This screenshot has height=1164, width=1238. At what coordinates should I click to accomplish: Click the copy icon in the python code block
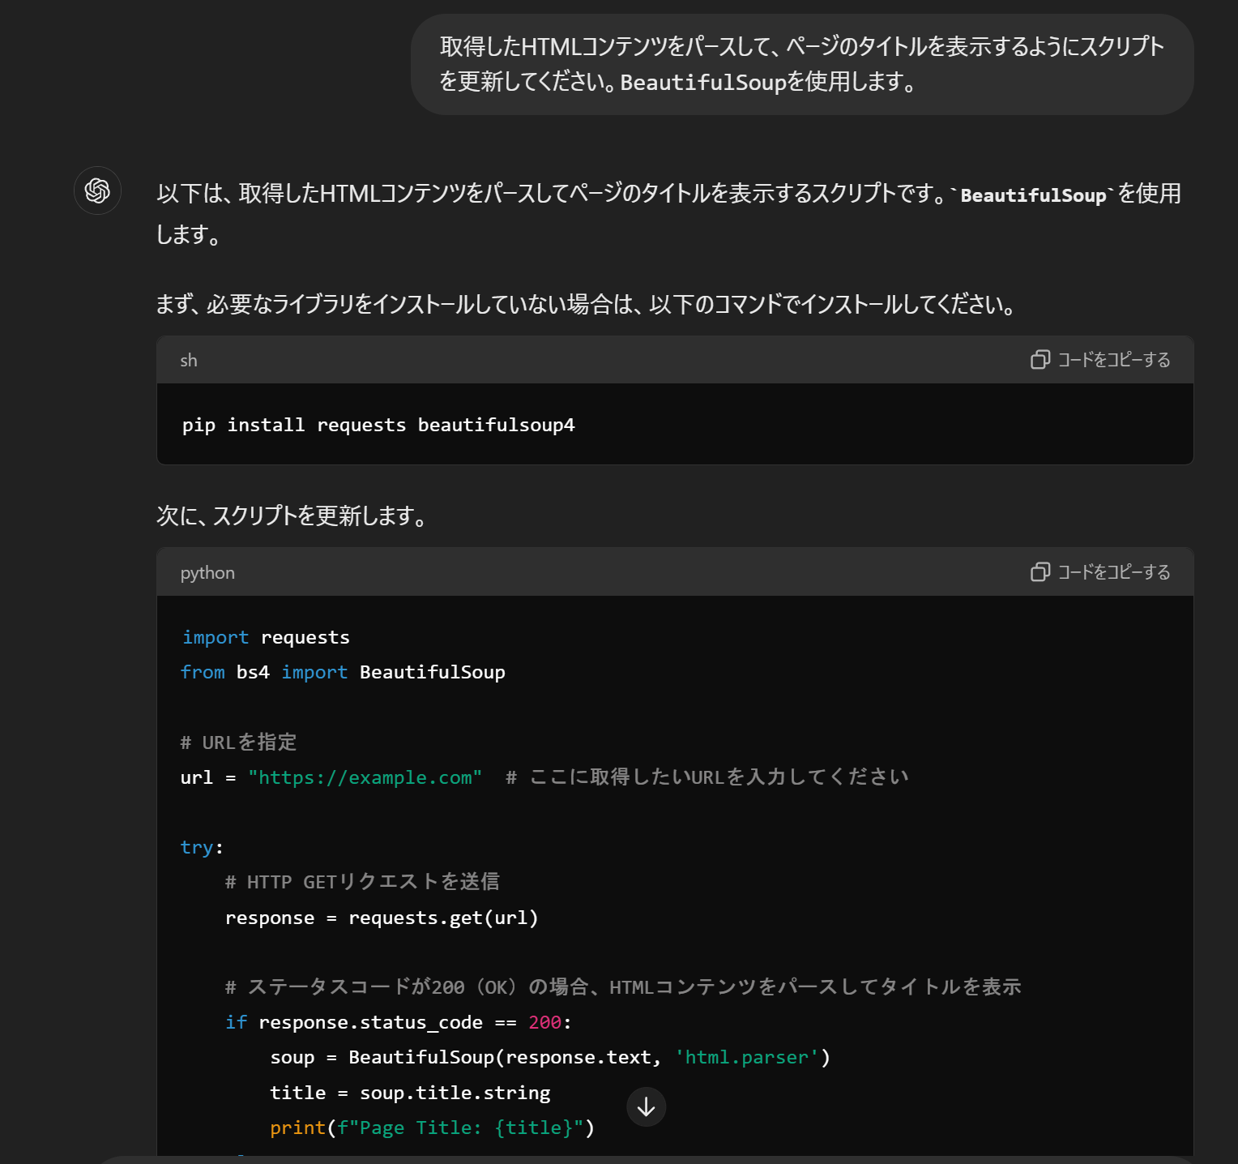[x=1039, y=572]
